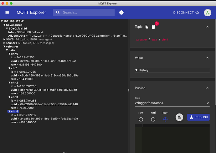
Task: Select id 1-0:36.7.0*255 row
Action: pyautogui.click(x=23, y=86)
